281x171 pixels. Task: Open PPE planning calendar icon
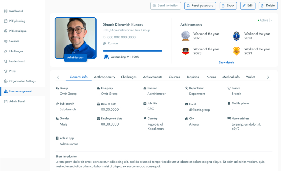[5, 21]
